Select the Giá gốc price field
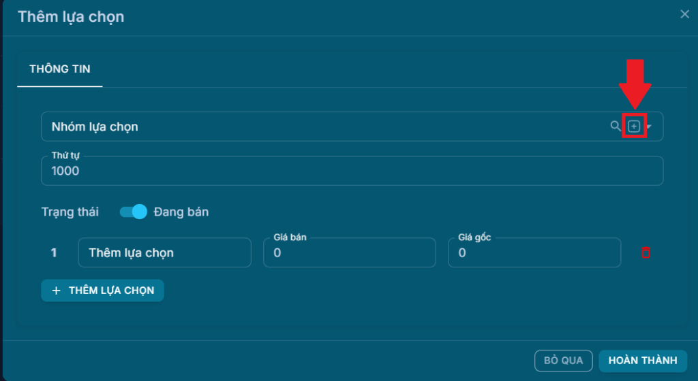 point(534,252)
